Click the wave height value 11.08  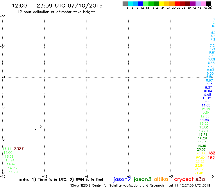click(x=206, y=105)
